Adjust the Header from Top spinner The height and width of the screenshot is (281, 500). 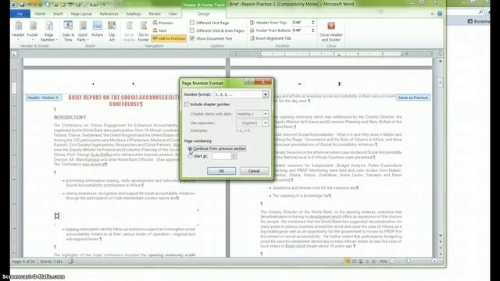point(312,23)
